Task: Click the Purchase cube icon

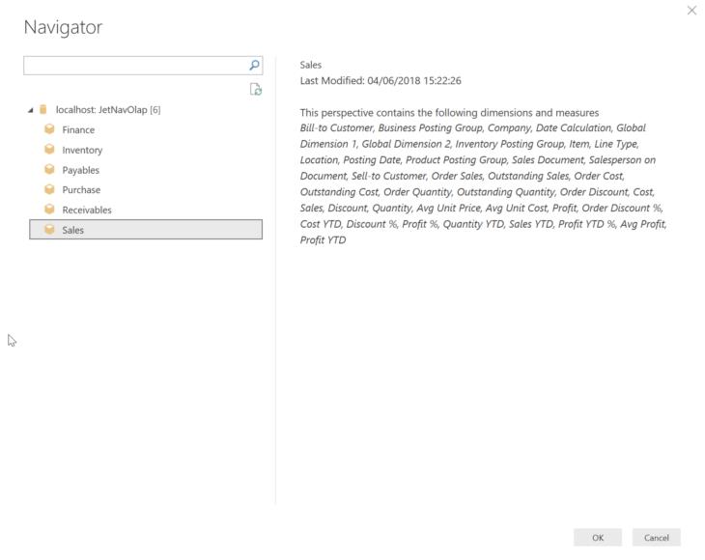Action: 49,189
